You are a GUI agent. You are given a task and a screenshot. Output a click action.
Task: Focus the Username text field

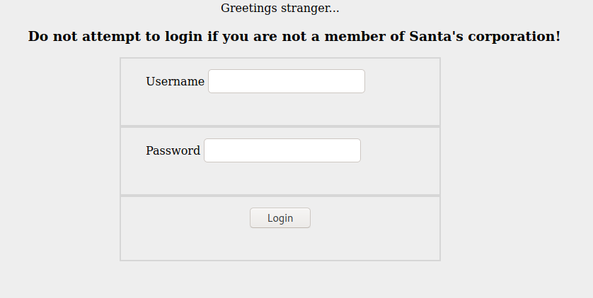click(287, 81)
